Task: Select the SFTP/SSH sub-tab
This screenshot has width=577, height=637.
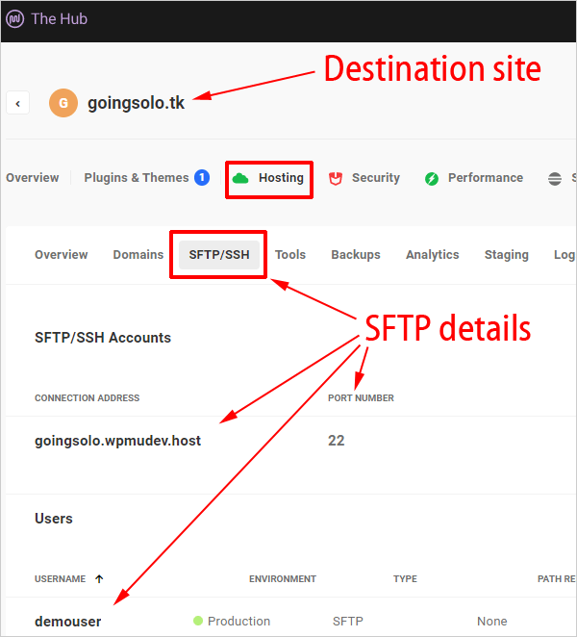Action: 219,255
